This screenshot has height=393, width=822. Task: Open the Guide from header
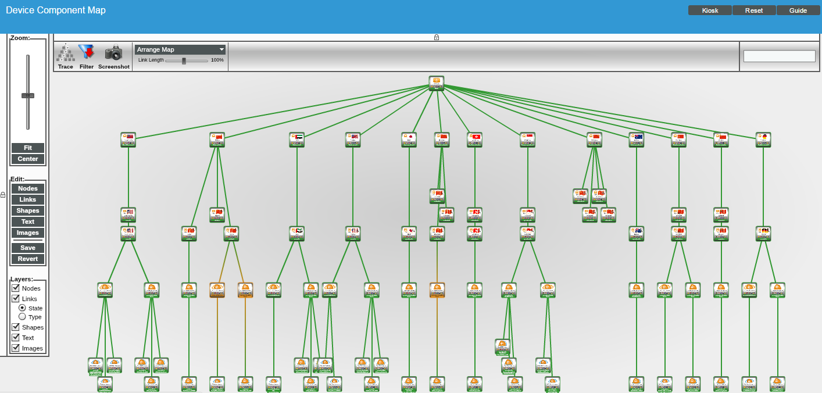click(798, 10)
